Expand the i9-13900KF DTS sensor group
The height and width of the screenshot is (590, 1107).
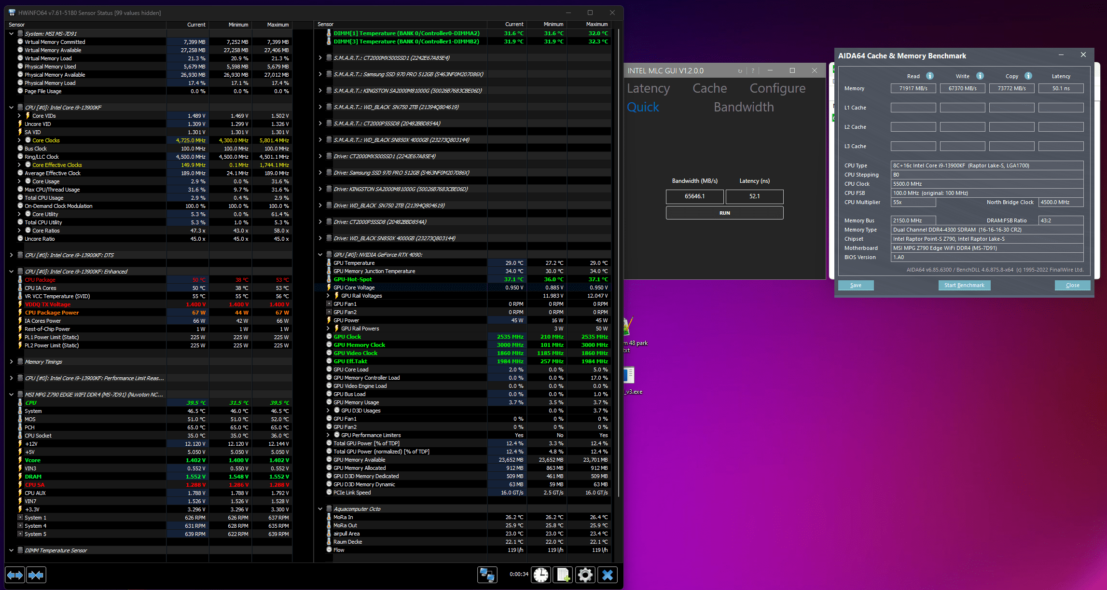point(11,255)
